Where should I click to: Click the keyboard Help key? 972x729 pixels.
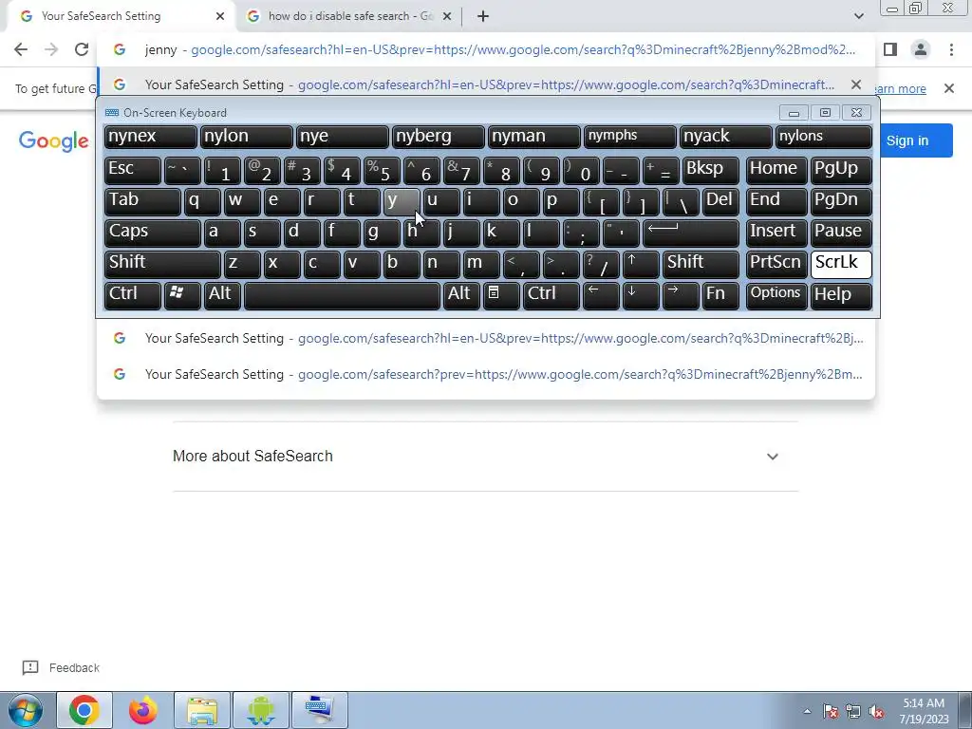(841, 296)
